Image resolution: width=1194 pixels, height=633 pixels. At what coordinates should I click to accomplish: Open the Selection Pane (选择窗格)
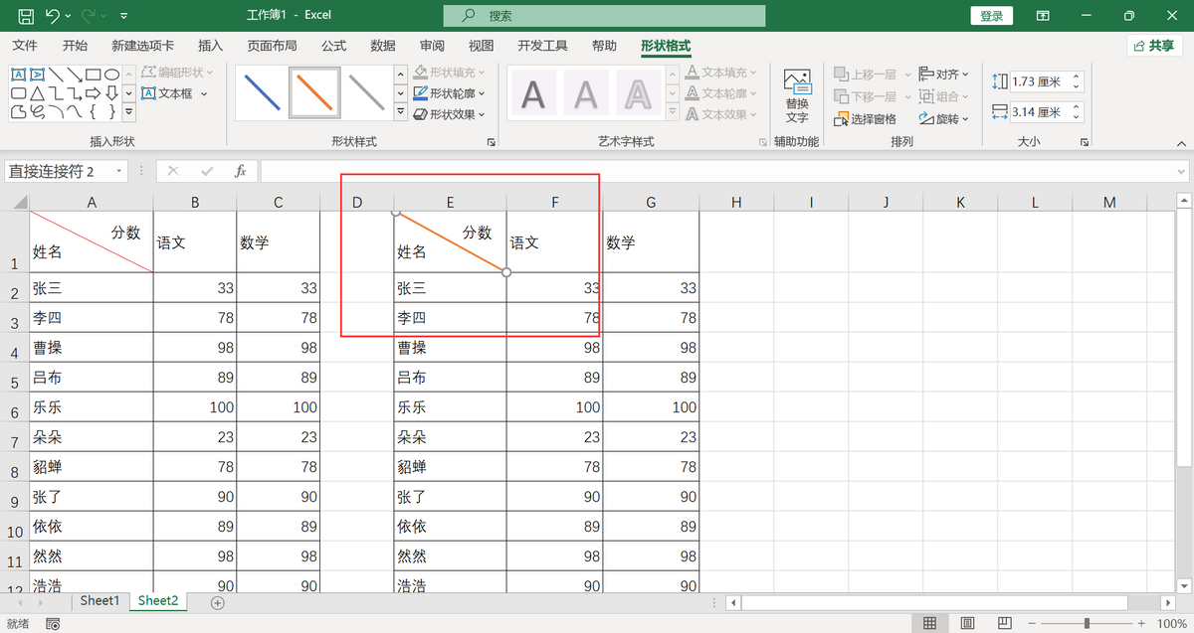[866, 119]
